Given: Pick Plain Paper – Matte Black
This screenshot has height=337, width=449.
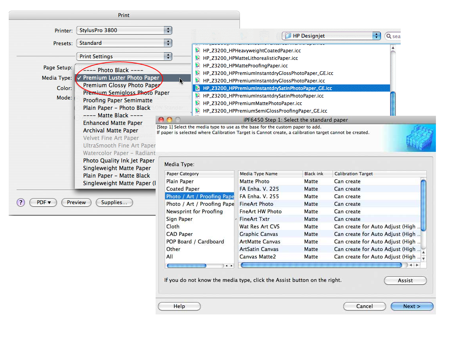Looking at the screenshot, I should [x=116, y=176].
